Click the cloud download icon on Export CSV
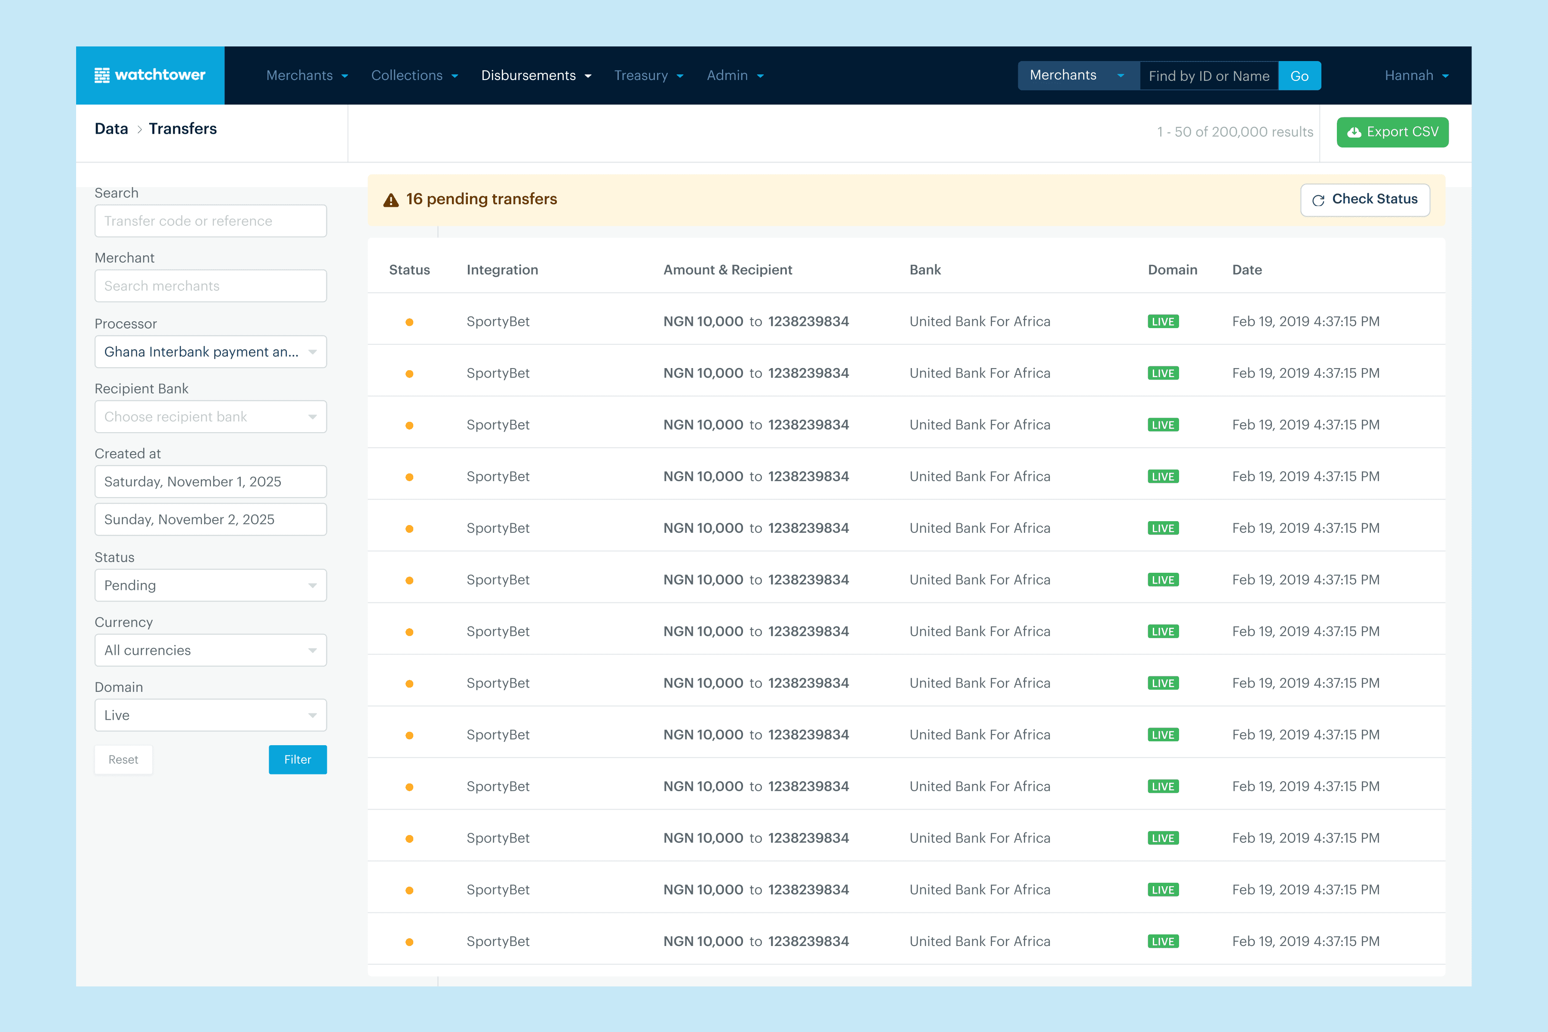This screenshot has width=1548, height=1032. 1354,132
